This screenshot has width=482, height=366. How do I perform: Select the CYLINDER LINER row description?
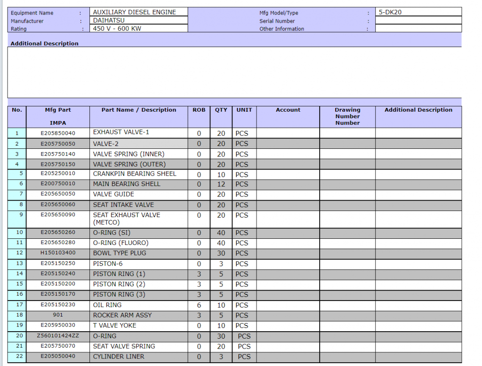click(139, 357)
